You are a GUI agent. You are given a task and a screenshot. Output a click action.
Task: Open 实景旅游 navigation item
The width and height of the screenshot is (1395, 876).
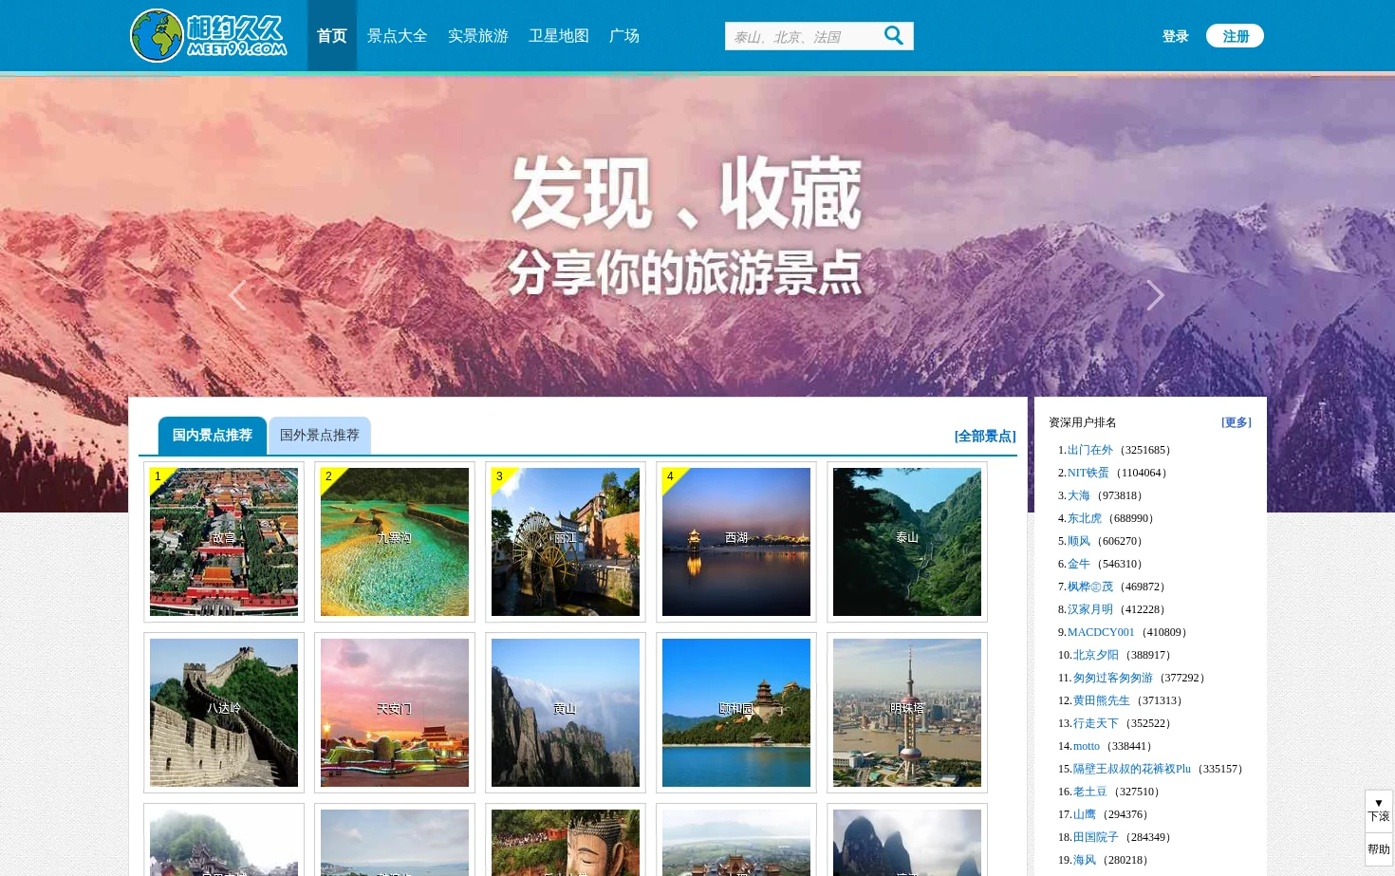478,35
